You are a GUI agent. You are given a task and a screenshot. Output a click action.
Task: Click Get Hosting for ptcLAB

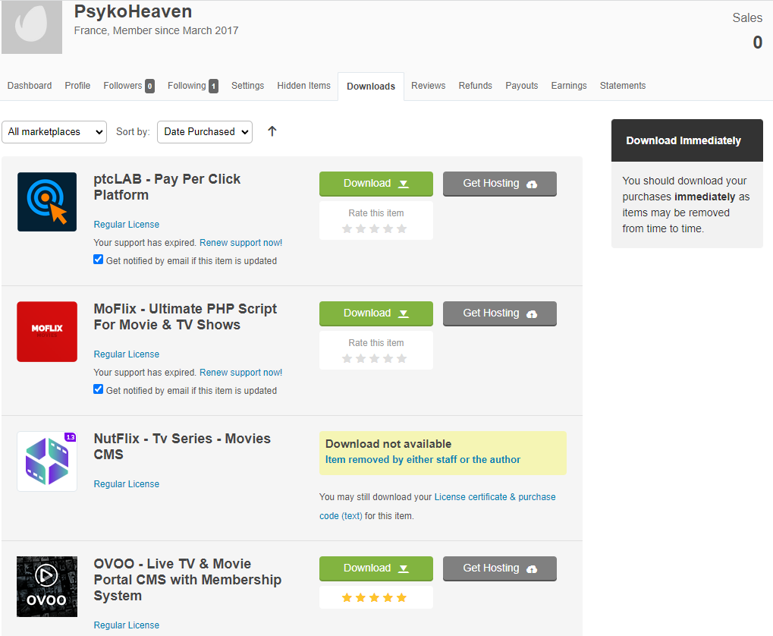click(x=500, y=184)
